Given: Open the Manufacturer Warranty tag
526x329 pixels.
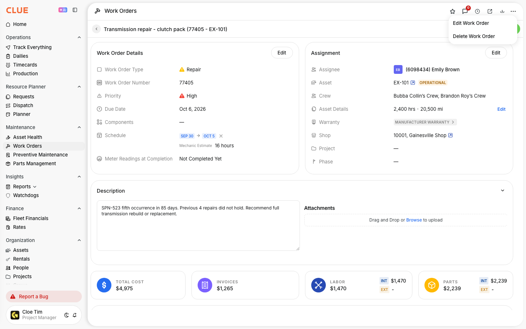Looking at the screenshot, I should click(425, 122).
